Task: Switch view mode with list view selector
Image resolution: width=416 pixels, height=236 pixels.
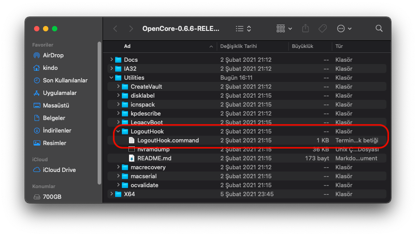Action: coord(243,29)
